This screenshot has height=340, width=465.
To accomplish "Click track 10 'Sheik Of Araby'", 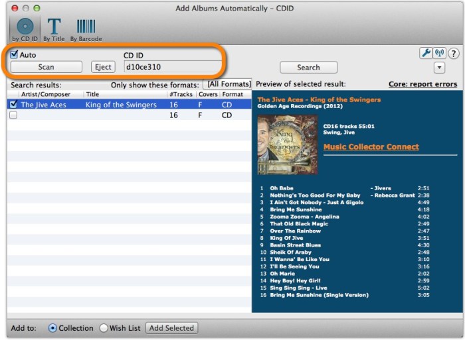I will 291,252.
